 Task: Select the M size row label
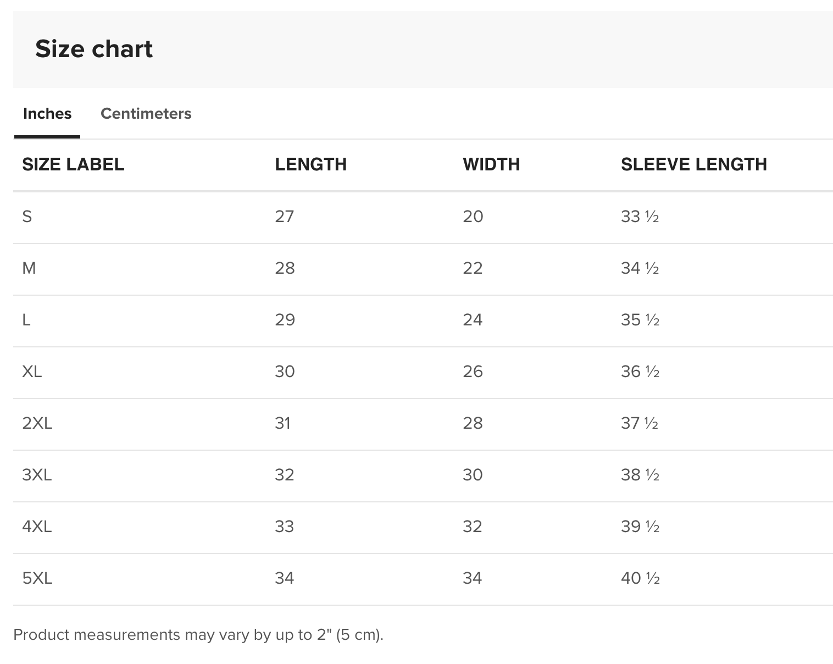[x=29, y=268]
